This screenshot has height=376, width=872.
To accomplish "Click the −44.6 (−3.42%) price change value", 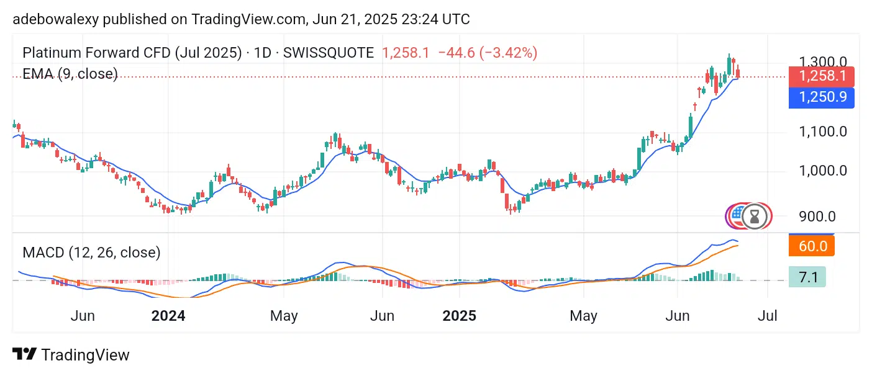I will tap(488, 53).
